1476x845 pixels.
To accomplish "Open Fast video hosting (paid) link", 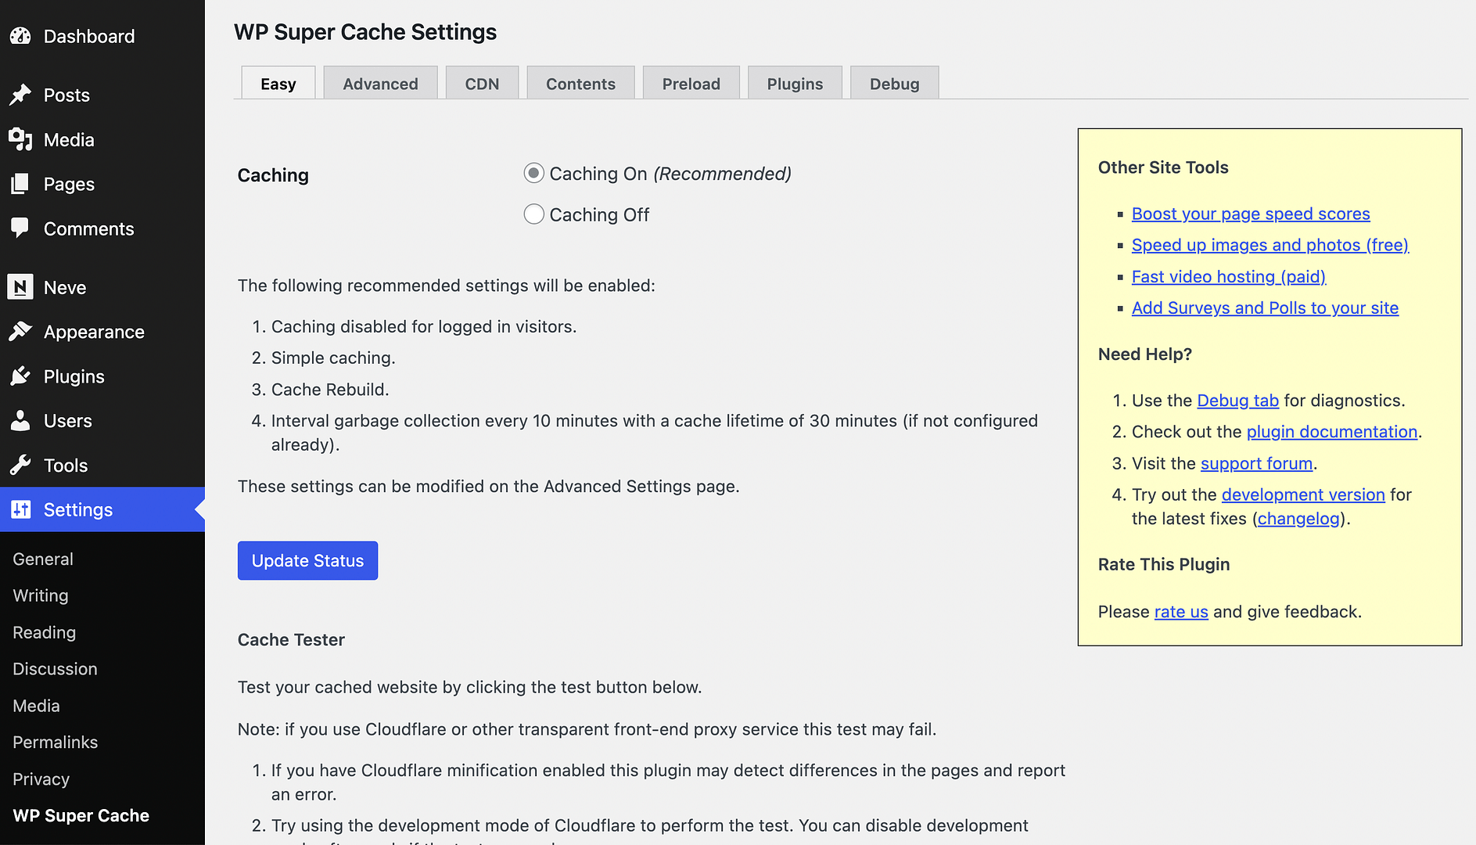I will coord(1229,276).
